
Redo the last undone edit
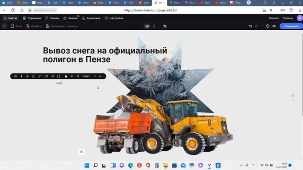click(257, 26)
